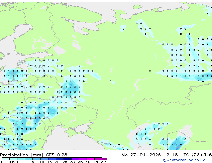Open the weatheronline.co.uk copyright link
The width and height of the screenshot is (212, 163).
pyautogui.click(x=184, y=160)
